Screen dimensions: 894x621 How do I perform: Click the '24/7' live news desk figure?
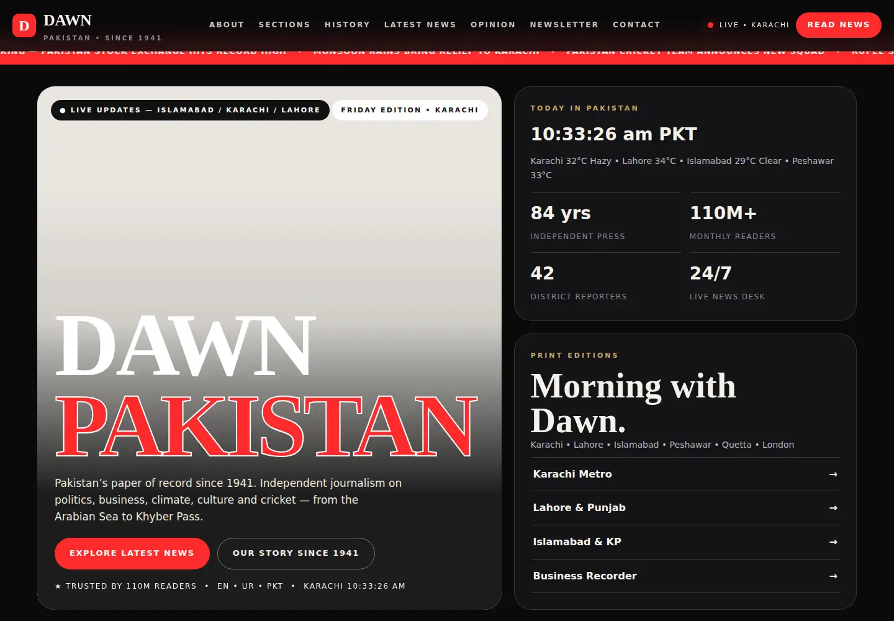(x=711, y=273)
